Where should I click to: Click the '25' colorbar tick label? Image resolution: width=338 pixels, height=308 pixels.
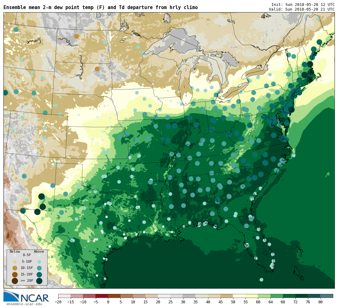tap(171, 302)
